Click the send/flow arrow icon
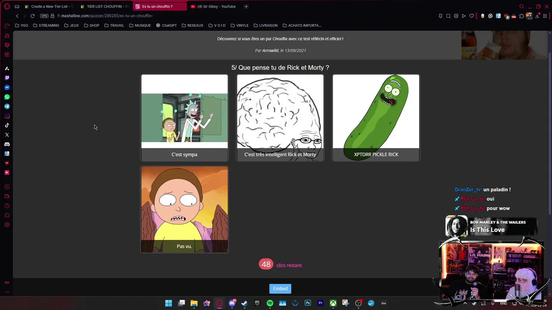The width and height of the screenshot is (552, 310). pyautogui.click(x=464, y=16)
